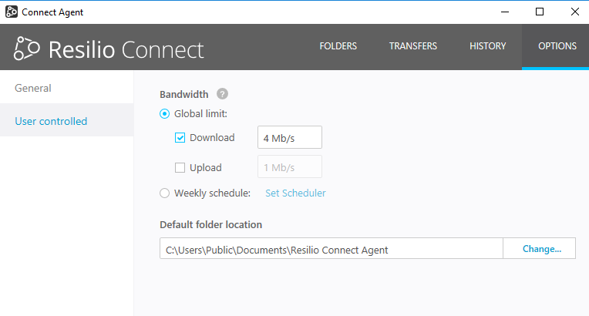Viewport: 589px width, 316px height.
Task: Click the Bandwidth help question mark icon
Action: tap(222, 94)
